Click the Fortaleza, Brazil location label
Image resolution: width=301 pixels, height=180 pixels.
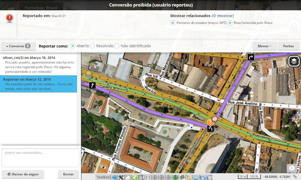(41, 8)
